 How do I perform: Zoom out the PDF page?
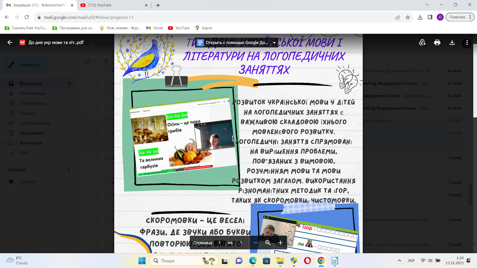point(255,243)
